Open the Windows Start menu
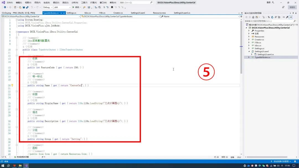299x168 pixels. click(x=3, y=166)
